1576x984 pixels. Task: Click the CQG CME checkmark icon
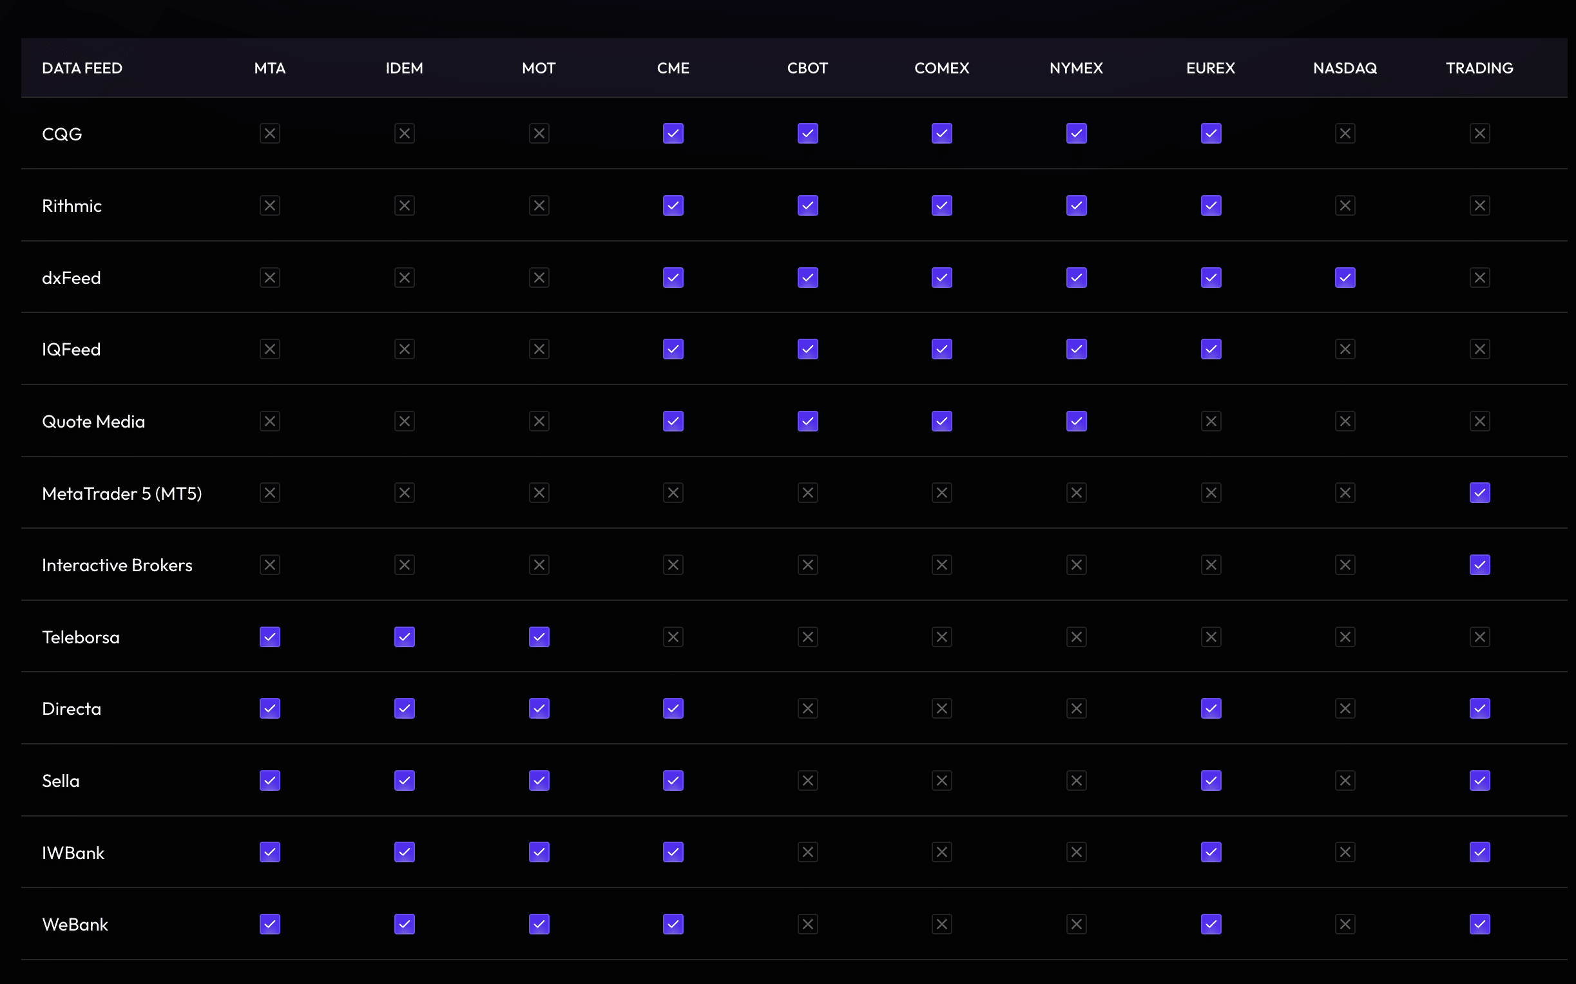click(673, 133)
